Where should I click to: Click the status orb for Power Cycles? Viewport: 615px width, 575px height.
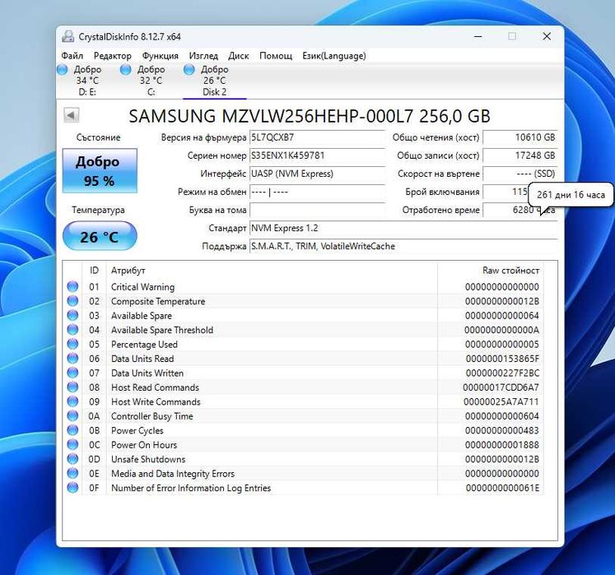click(x=72, y=430)
